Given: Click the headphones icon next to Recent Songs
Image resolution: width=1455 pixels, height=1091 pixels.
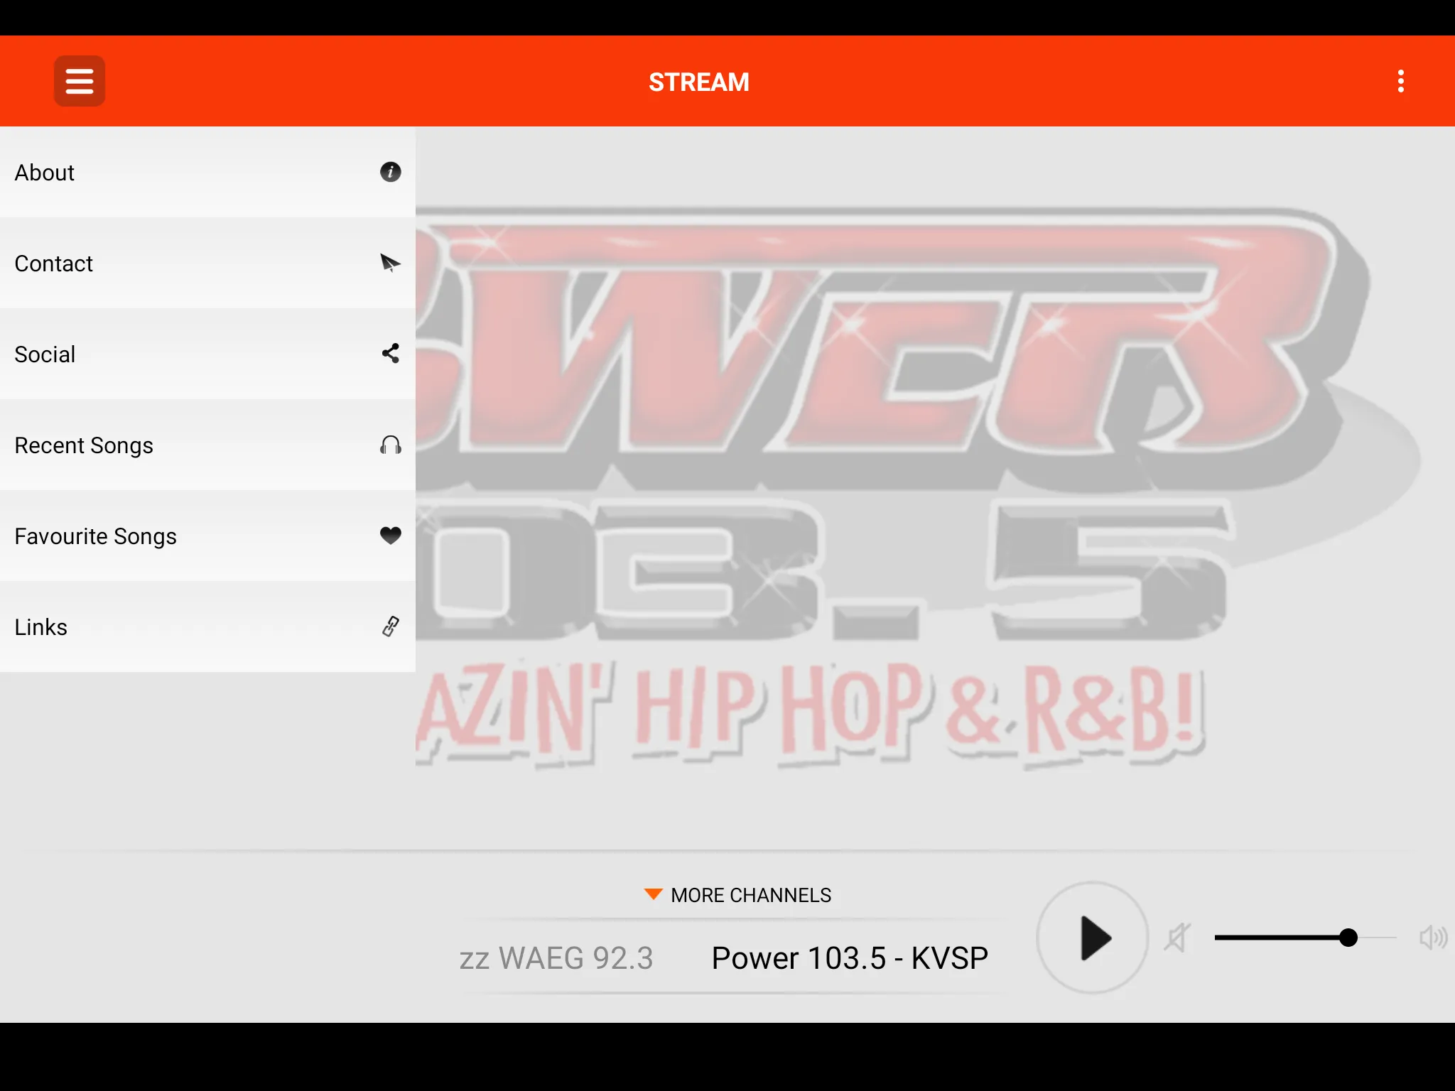Looking at the screenshot, I should click(389, 445).
